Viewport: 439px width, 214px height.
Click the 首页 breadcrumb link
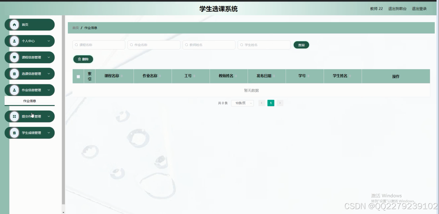click(75, 28)
